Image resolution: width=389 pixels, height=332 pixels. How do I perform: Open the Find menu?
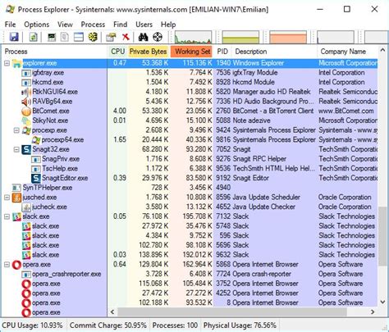point(121,25)
